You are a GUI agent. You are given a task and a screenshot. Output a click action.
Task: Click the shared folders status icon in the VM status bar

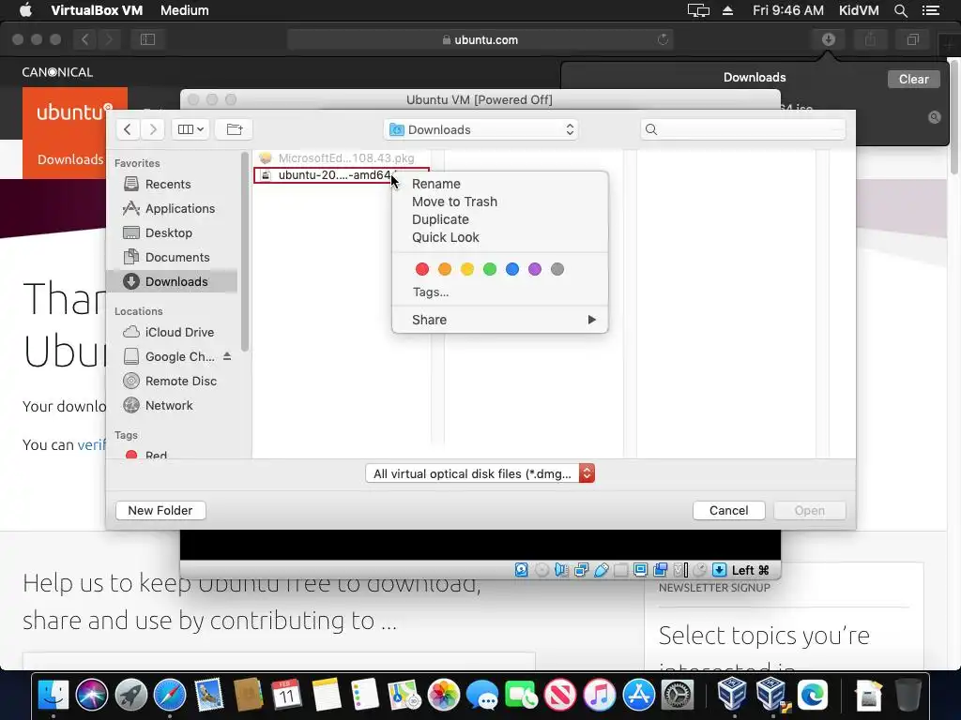(x=621, y=570)
